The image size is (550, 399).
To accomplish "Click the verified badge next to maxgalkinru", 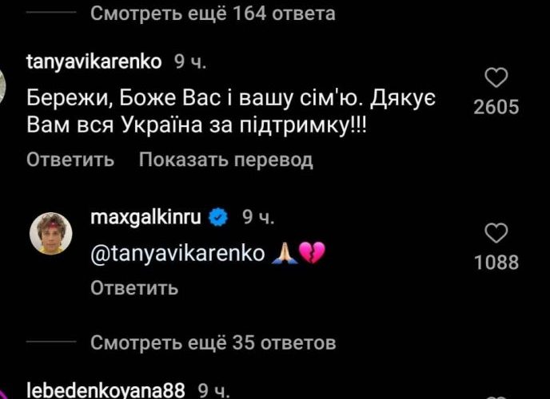I will 218,218.
